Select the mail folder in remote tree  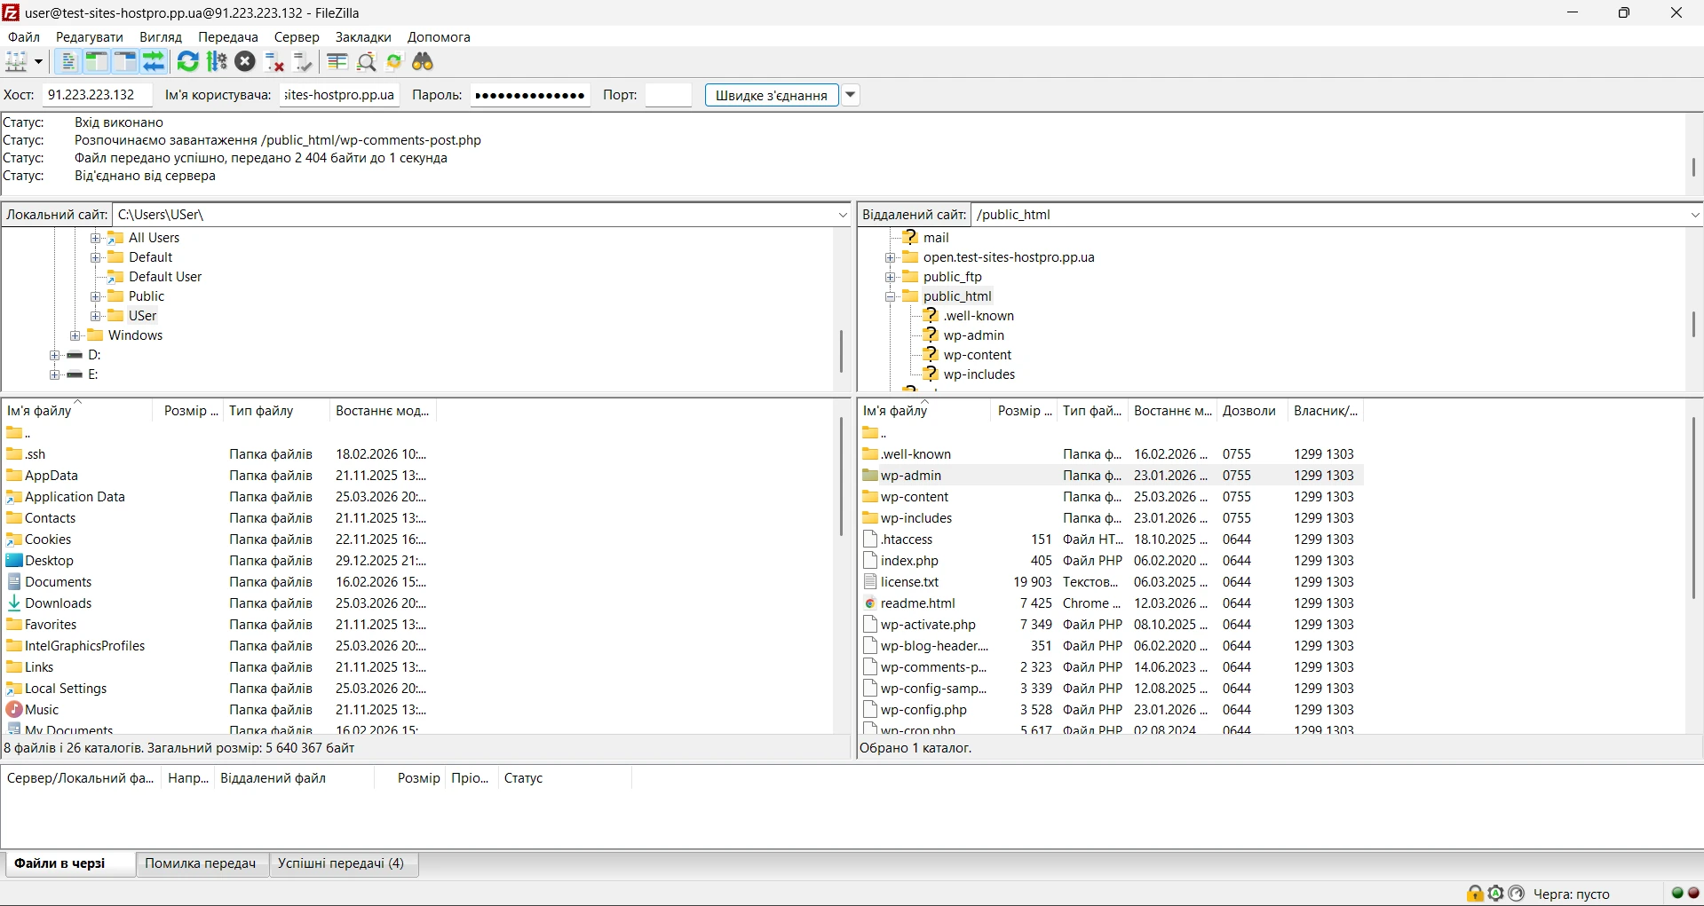(x=936, y=238)
